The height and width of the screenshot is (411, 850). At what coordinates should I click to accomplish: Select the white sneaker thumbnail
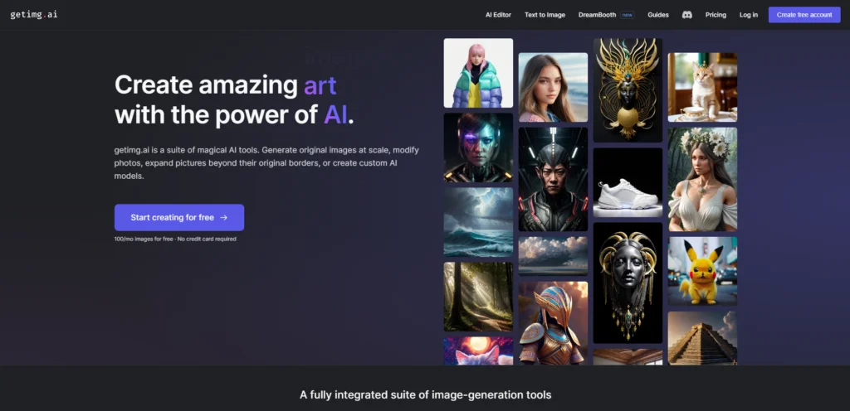(x=628, y=183)
